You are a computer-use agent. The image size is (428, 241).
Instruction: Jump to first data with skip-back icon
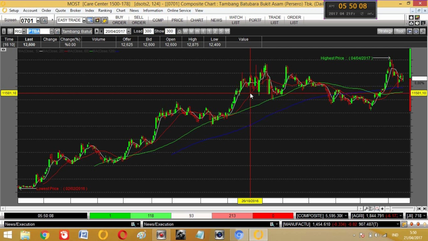[x=419, y=209]
